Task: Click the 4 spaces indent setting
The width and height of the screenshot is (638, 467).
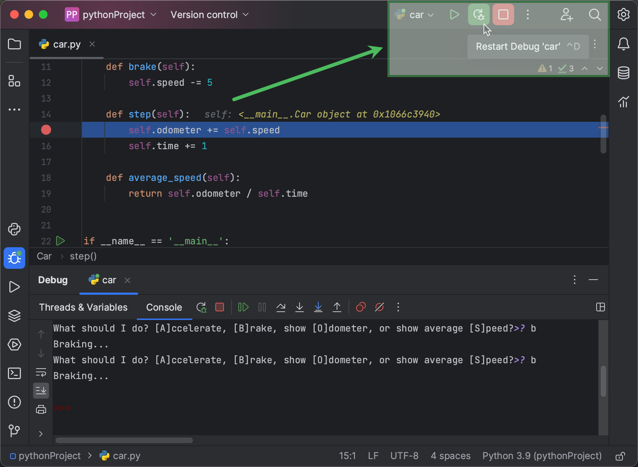Action: pyautogui.click(x=450, y=456)
